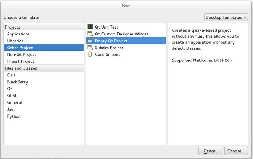Select the Applications project category
The height and width of the screenshot is (159, 253).
pos(18,34)
